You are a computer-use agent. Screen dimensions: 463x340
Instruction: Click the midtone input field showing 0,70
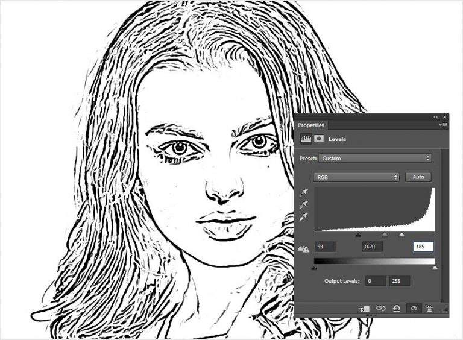pyautogui.click(x=373, y=247)
